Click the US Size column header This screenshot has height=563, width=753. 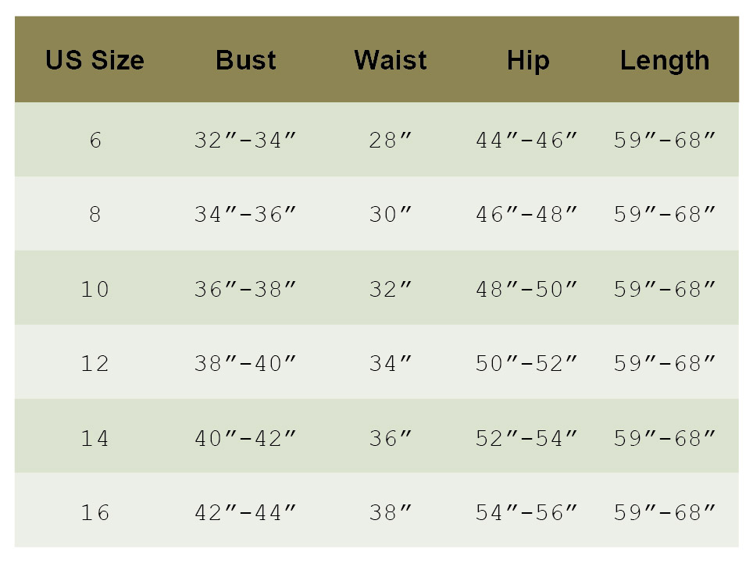pyautogui.click(x=95, y=60)
